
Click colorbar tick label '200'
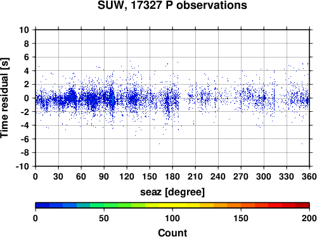click(x=309, y=218)
